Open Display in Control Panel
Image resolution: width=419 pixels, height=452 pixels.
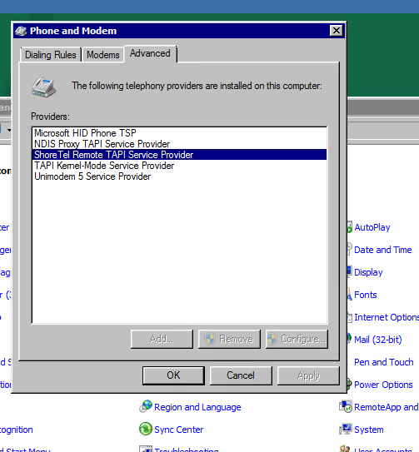pos(368,272)
